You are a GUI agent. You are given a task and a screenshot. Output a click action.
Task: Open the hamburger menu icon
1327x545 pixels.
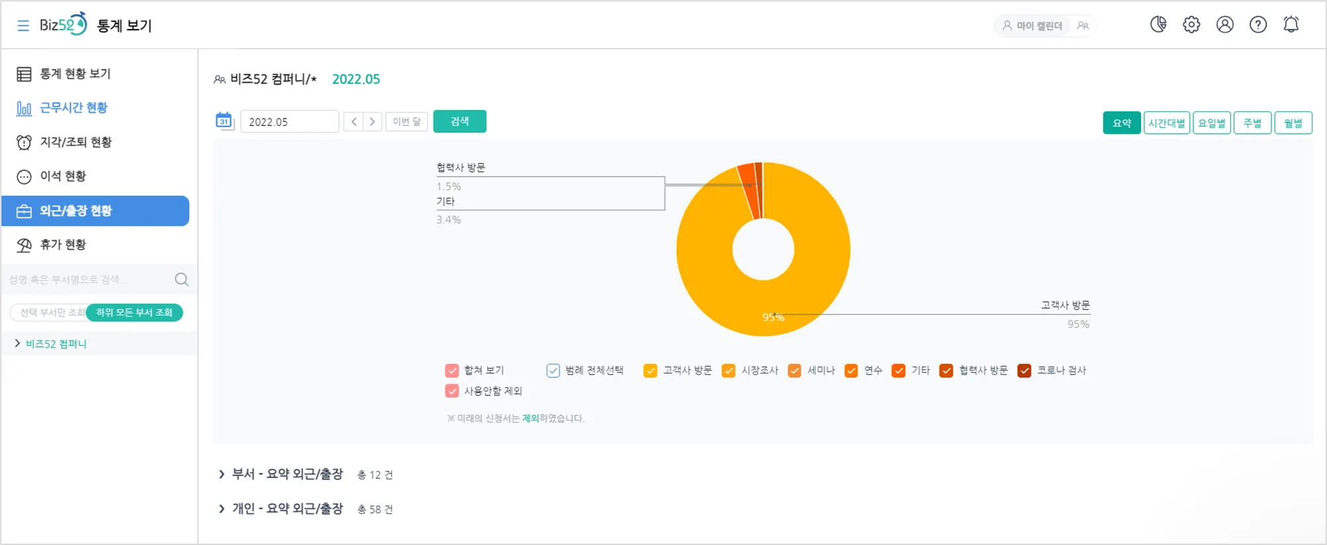pos(23,25)
